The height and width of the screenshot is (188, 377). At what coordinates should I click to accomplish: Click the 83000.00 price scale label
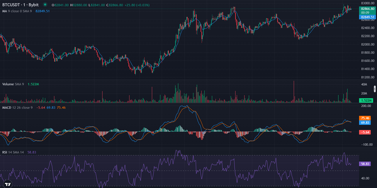[x=368, y=3]
